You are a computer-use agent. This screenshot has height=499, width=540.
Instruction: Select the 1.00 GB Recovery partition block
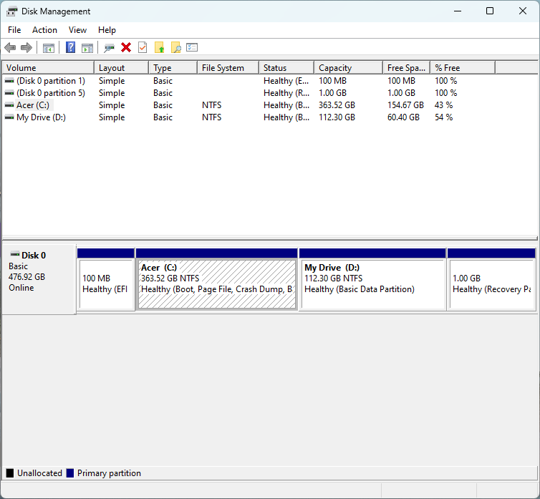coord(491,280)
